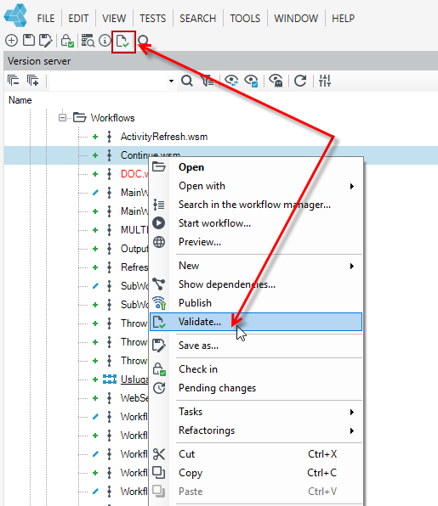438x506 pixels.
Task: Toggle the eye with ghost icon
Action: 276,81
